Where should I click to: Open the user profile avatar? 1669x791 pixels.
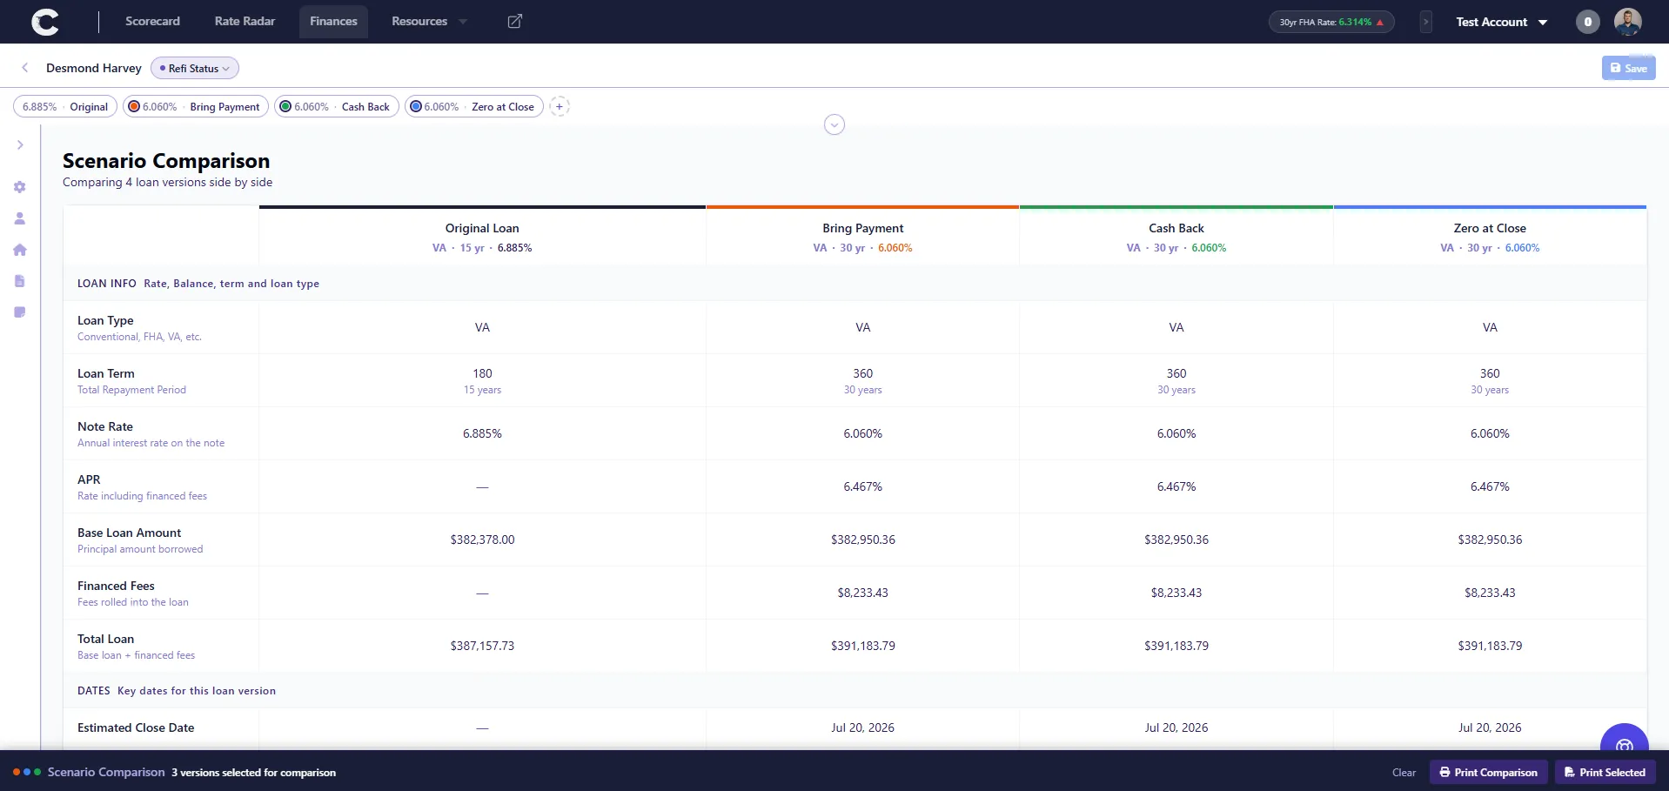click(x=1627, y=22)
